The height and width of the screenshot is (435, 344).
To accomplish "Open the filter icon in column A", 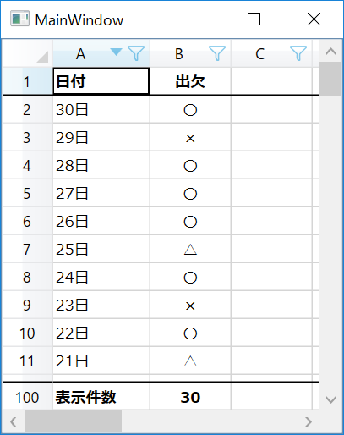I will click(136, 53).
